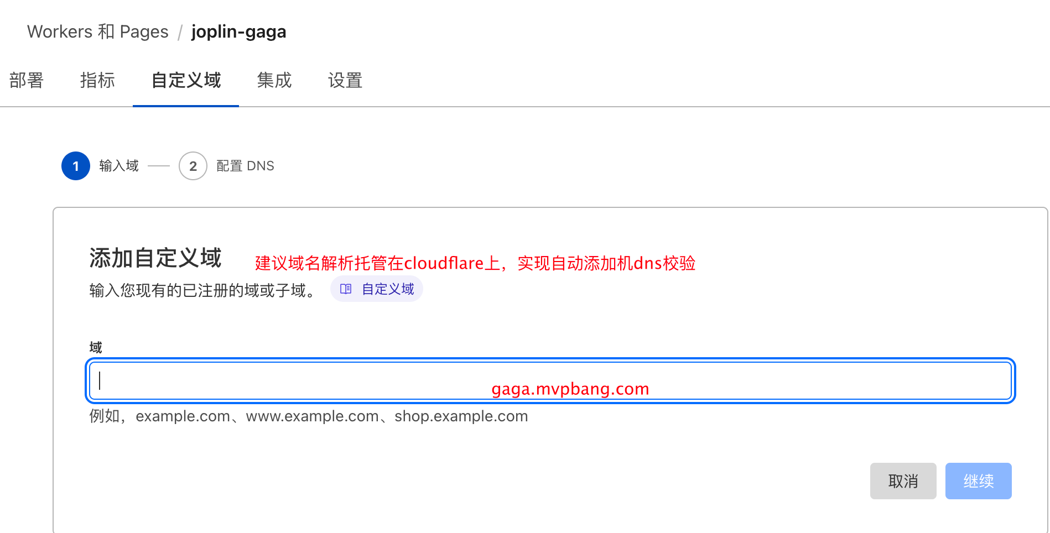Image resolution: width=1050 pixels, height=533 pixels.
Task: Open the 集成 tab
Action: point(274,81)
